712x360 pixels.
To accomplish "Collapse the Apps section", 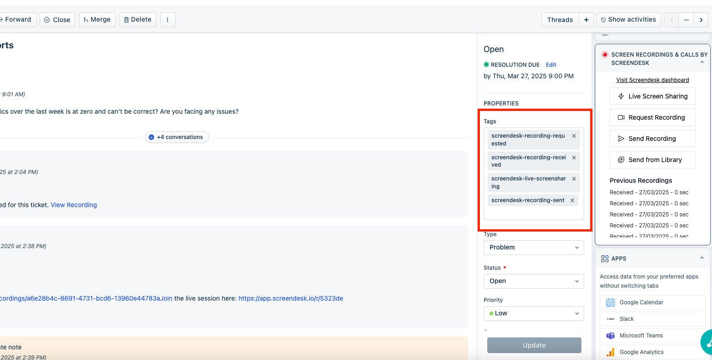I will 702,258.
